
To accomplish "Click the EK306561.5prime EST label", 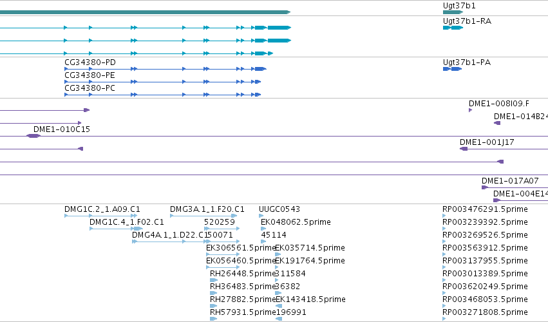I will coord(241,248).
